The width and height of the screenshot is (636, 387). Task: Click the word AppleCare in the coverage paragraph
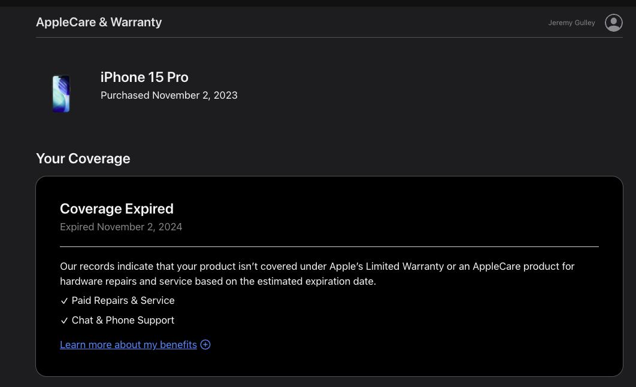[x=496, y=266]
